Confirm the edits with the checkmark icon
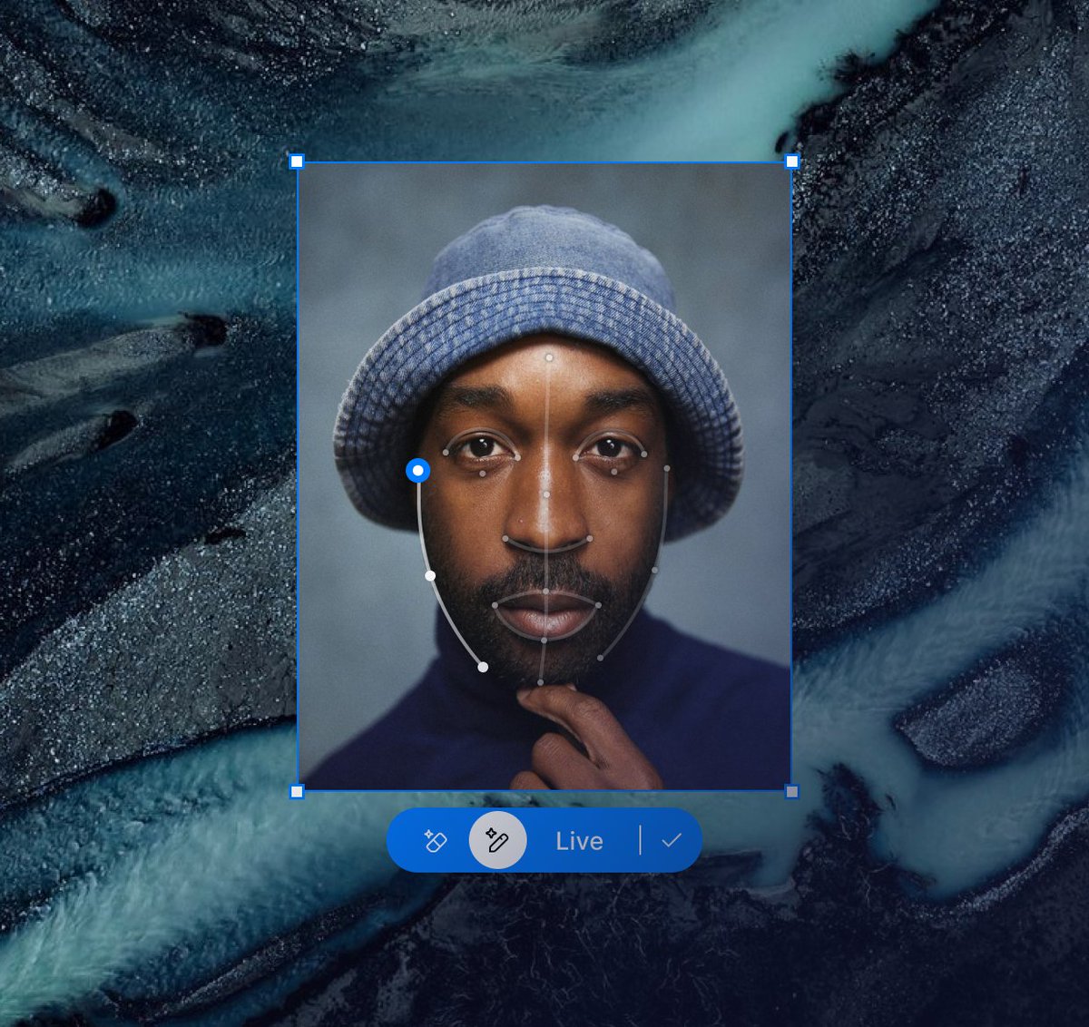 (x=672, y=841)
